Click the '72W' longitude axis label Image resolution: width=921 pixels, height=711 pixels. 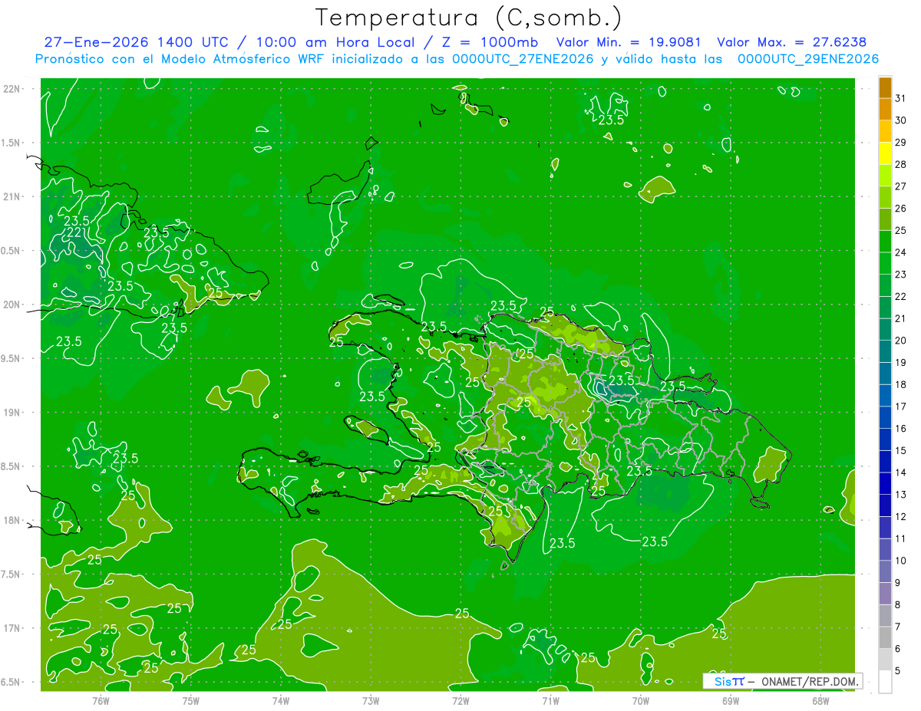(460, 701)
